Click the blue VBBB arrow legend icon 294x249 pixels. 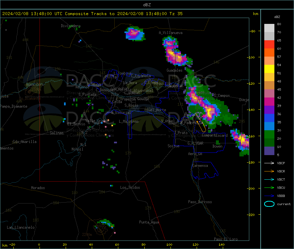tap(269, 196)
